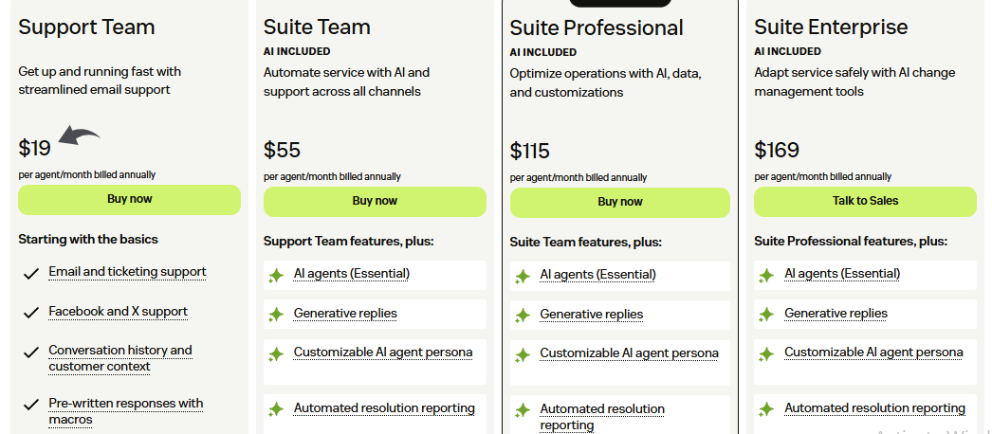Select the Suite Professional plan heading
The width and height of the screenshot is (992, 434).
coord(597,28)
